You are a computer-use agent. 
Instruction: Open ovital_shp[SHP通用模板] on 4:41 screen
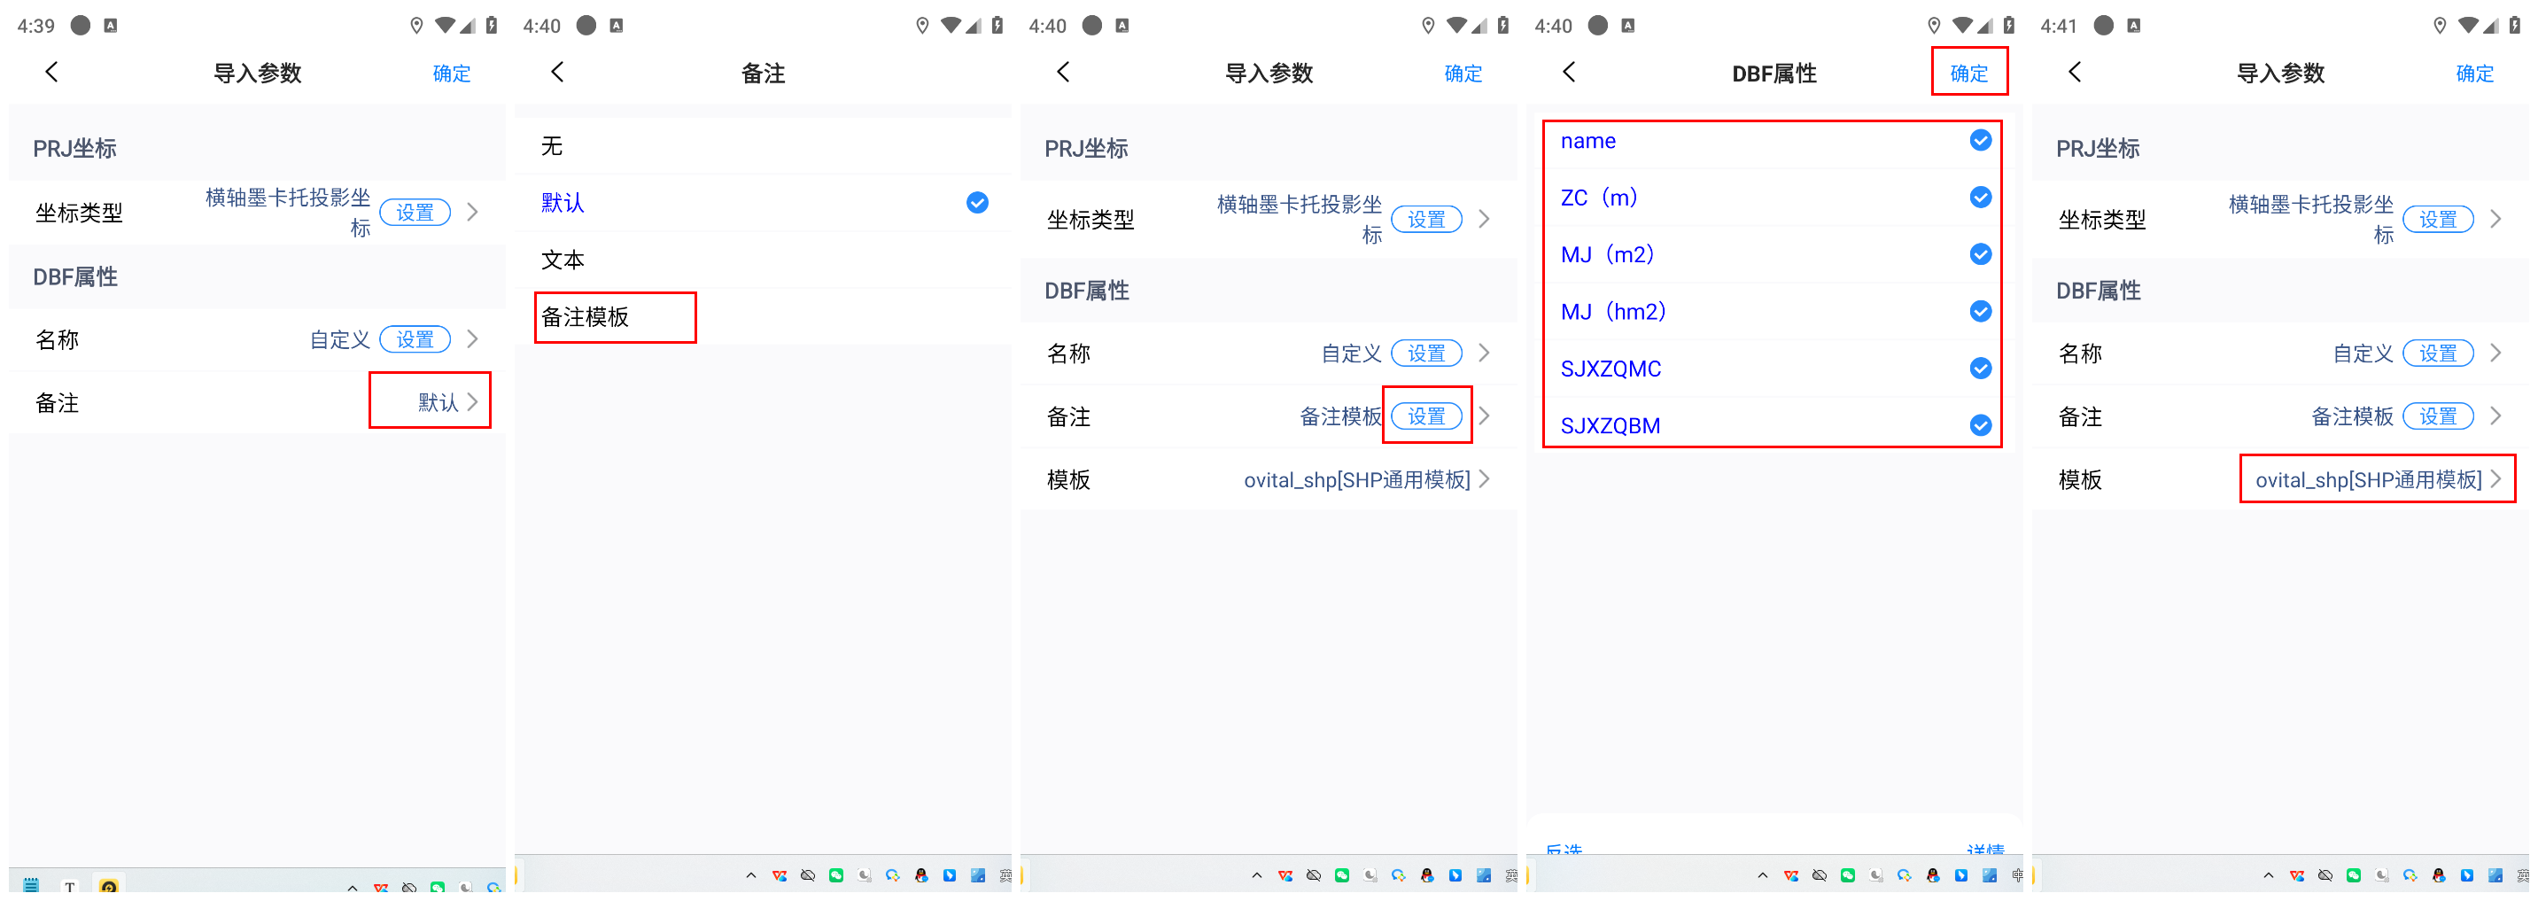click(2369, 479)
